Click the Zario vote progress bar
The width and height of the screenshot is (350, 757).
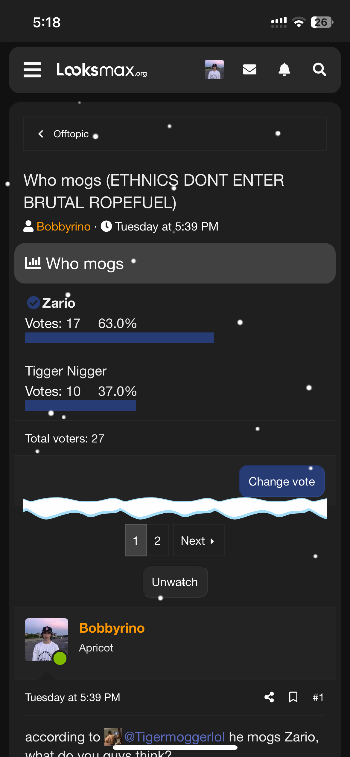click(x=119, y=338)
